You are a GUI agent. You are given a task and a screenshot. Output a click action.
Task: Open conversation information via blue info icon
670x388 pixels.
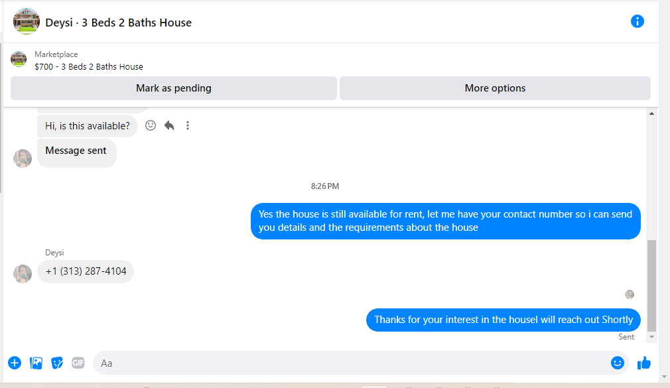coord(637,21)
